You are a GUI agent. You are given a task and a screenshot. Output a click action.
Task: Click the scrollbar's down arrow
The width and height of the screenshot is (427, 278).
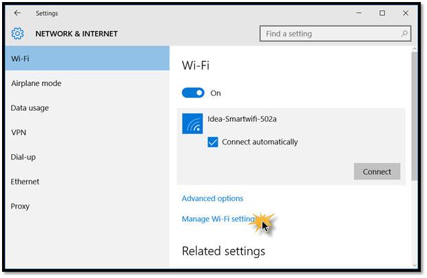[x=415, y=266]
